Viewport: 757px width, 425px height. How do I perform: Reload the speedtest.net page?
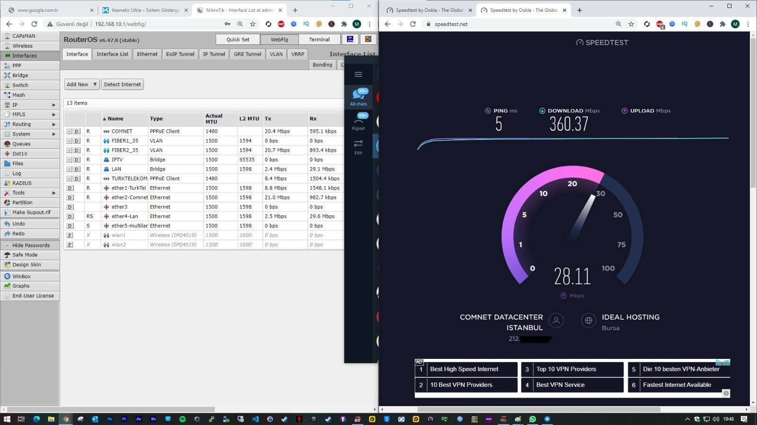point(413,24)
